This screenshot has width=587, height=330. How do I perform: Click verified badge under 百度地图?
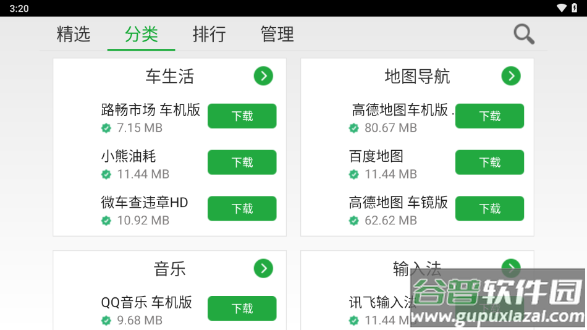(354, 174)
